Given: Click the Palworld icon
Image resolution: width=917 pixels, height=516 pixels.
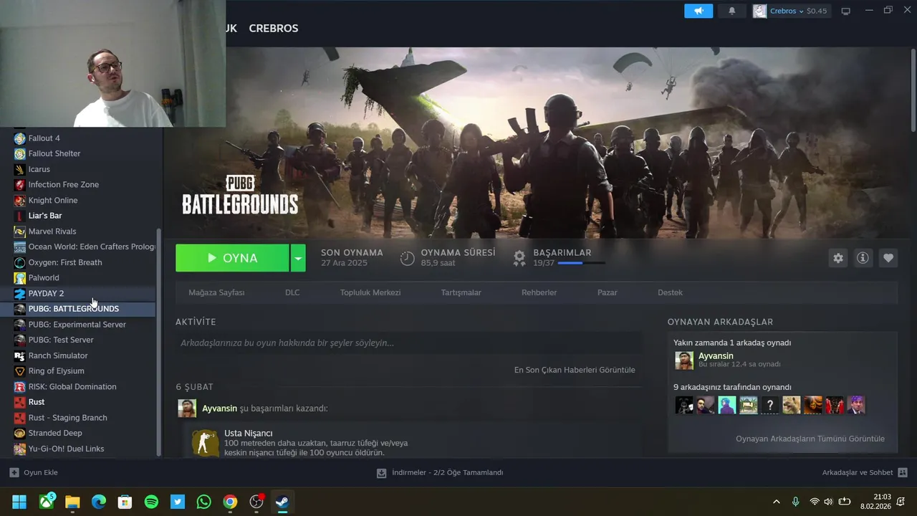Looking at the screenshot, I should click(20, 278).
